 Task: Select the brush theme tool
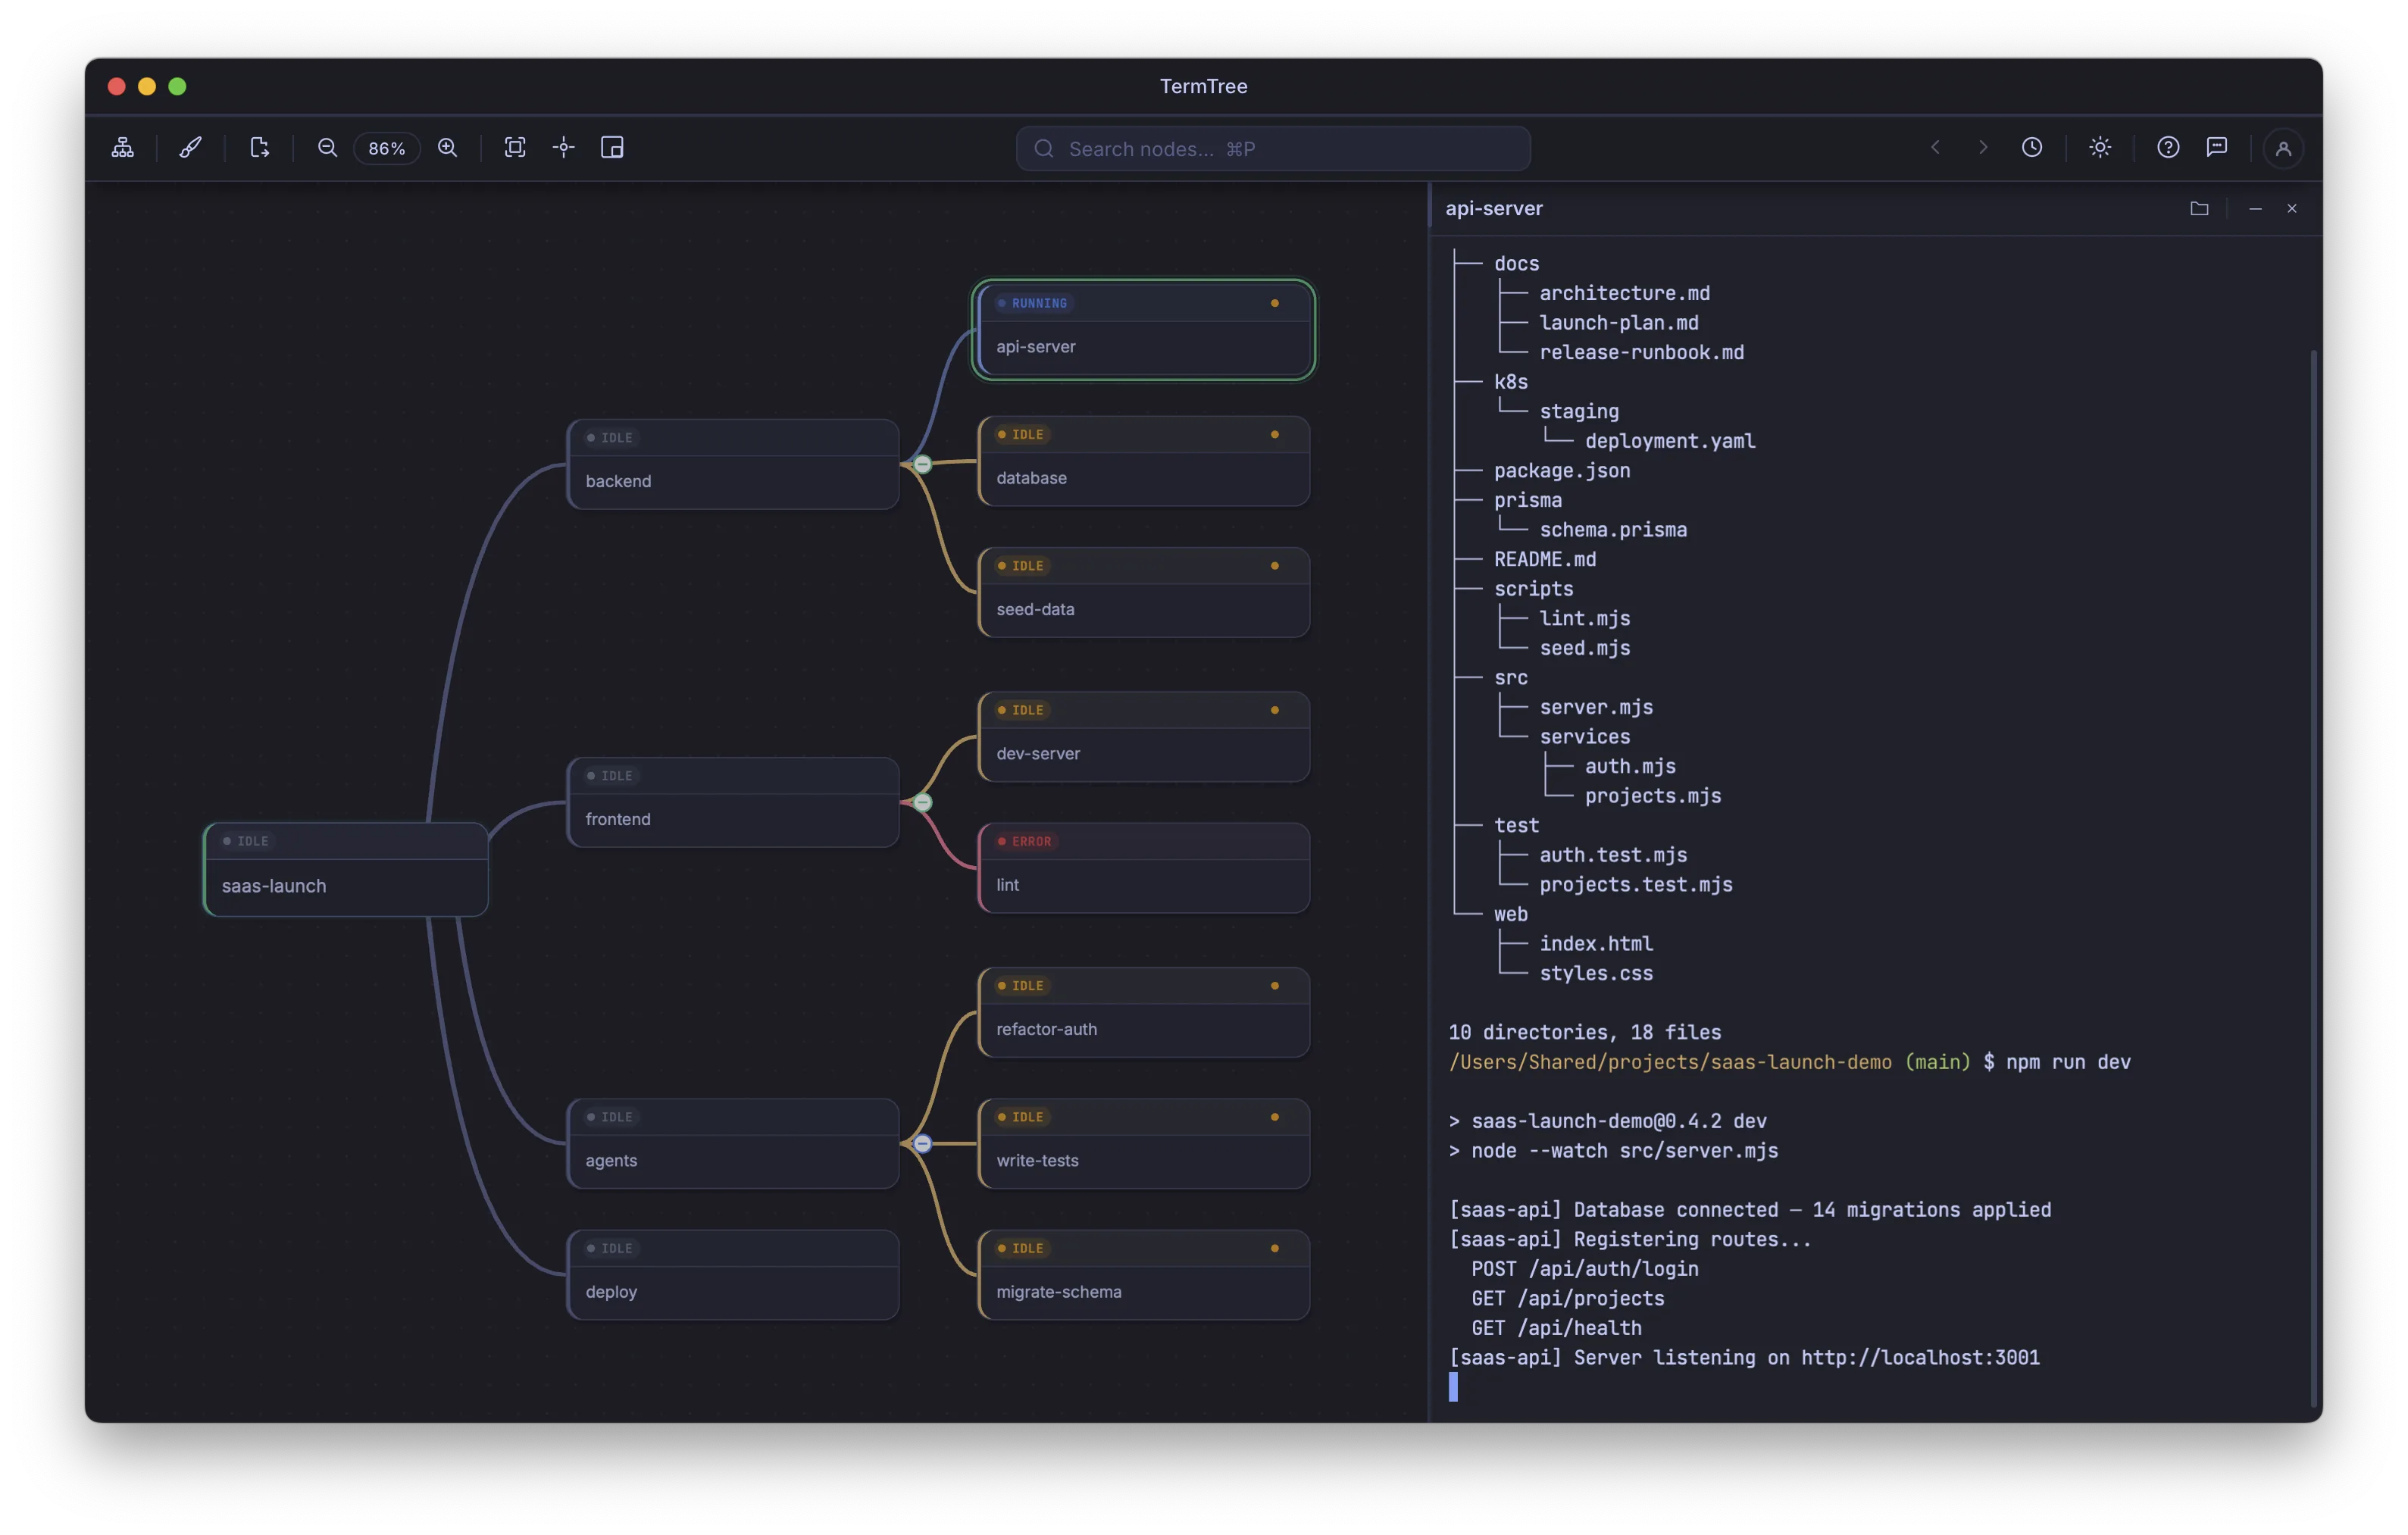(x=190, y=148)
